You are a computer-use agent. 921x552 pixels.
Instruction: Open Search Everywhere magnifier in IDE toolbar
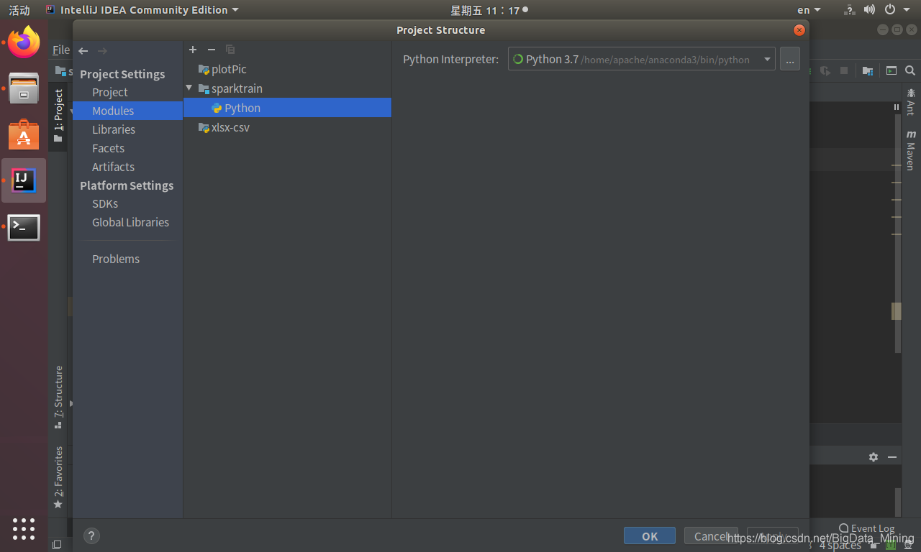910,70
